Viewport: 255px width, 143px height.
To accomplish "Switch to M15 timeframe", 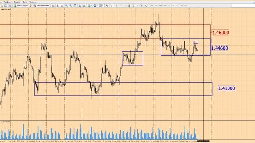I will (x=161, y=6).
